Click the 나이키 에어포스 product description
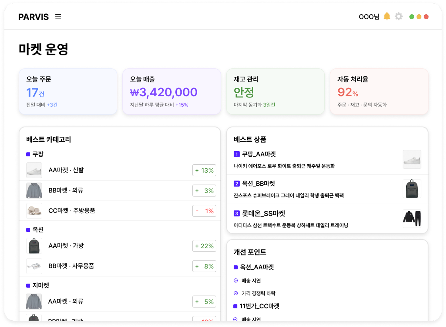This screenshot has width=446, height=327. pyautogui.click(x=284, y=166)
